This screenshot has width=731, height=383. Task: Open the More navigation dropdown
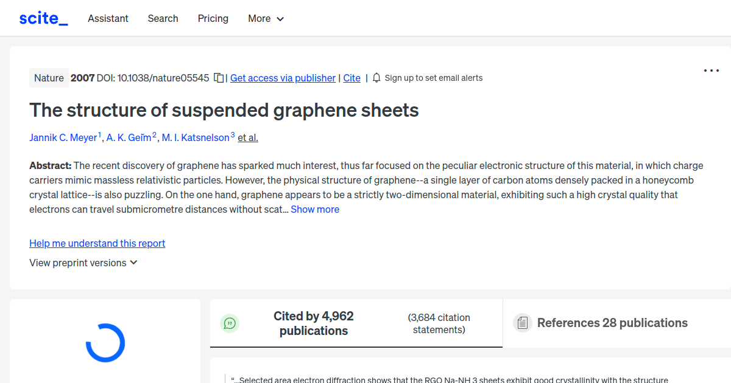(x=266, y=19)
